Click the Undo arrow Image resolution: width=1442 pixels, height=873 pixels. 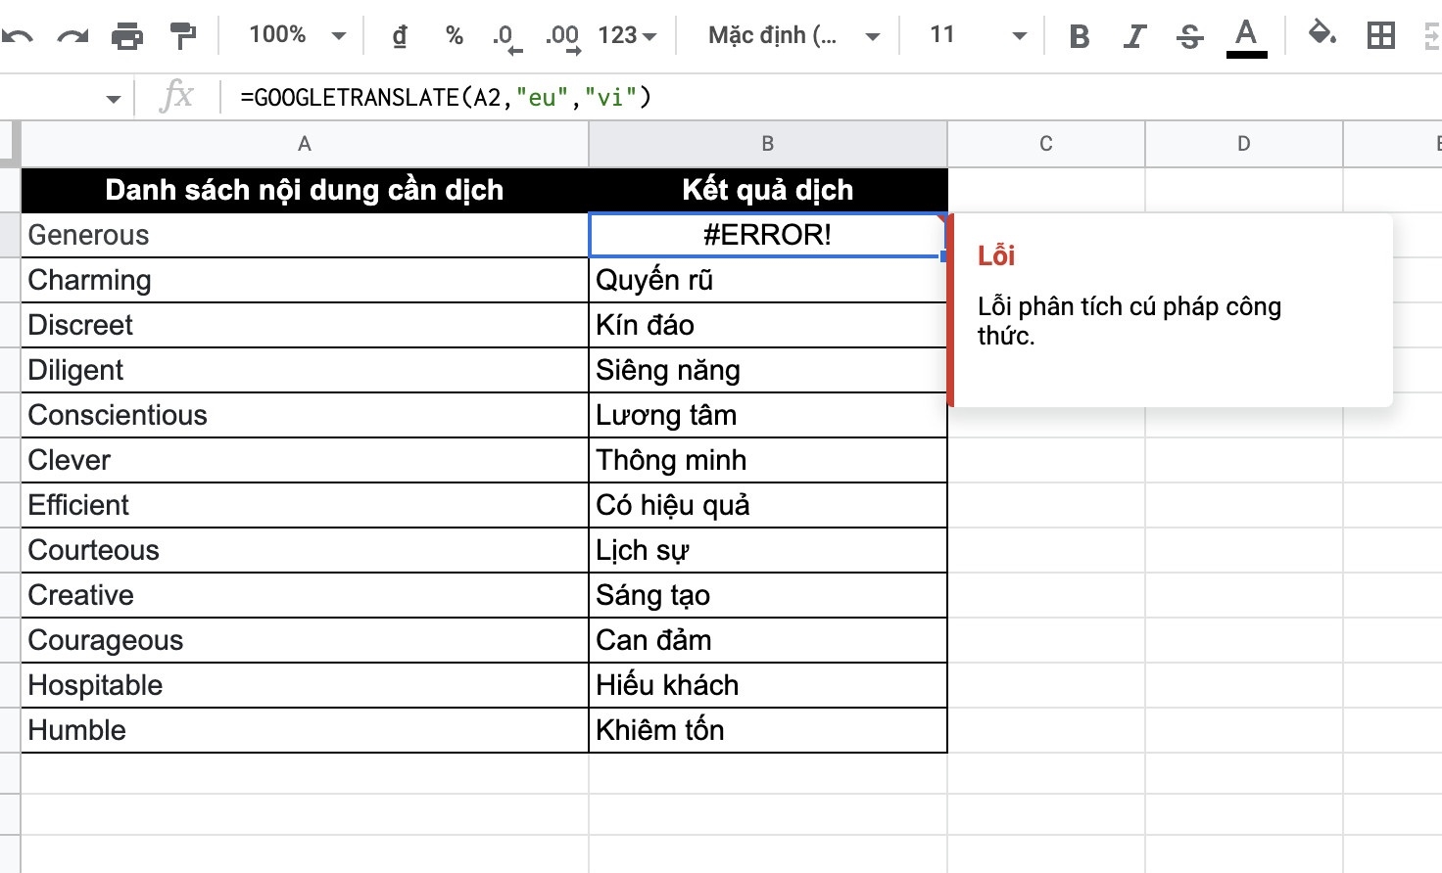[x=20, y=34]
